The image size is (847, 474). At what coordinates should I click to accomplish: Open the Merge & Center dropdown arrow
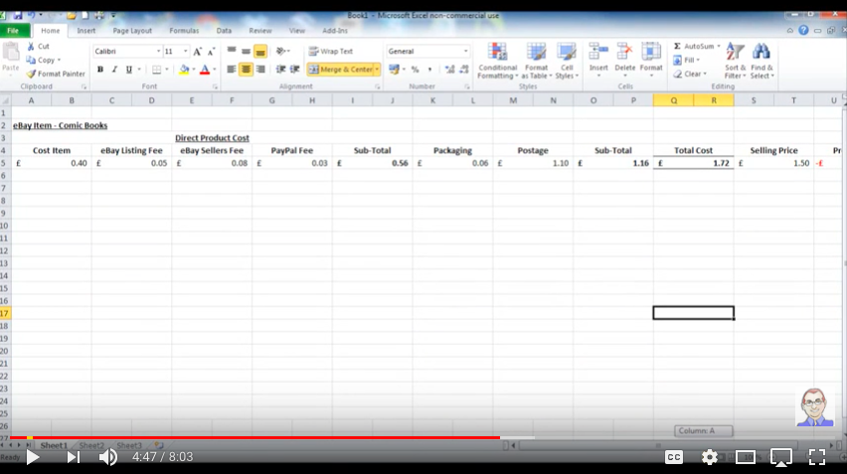[x=377, y=70]
